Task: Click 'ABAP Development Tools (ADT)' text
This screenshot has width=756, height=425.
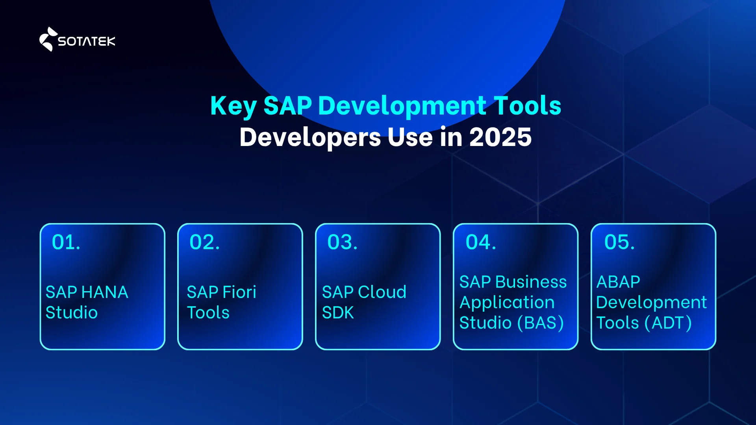Action: click(651, 302)
